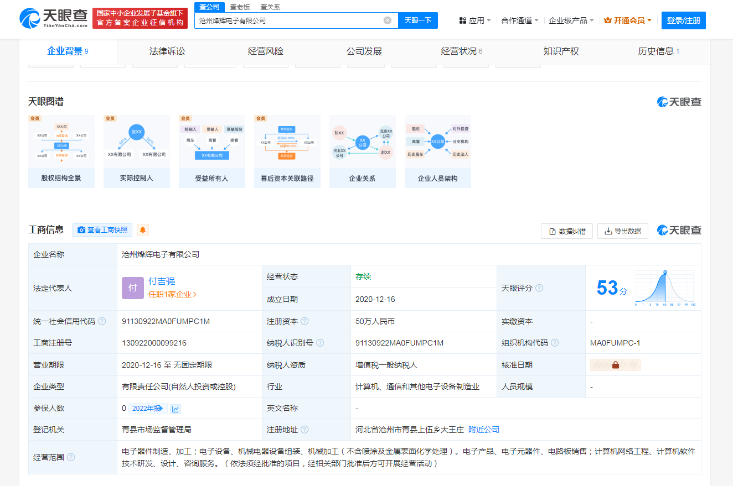Open the 参保人数 trend chart icon
The image size is (733, 486).
[x=175, y=409]
